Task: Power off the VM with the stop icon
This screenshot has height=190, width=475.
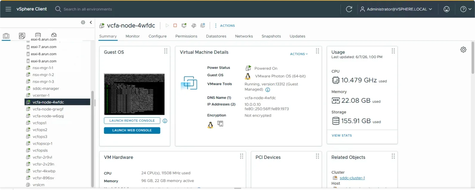Action: tap(175, 26)
